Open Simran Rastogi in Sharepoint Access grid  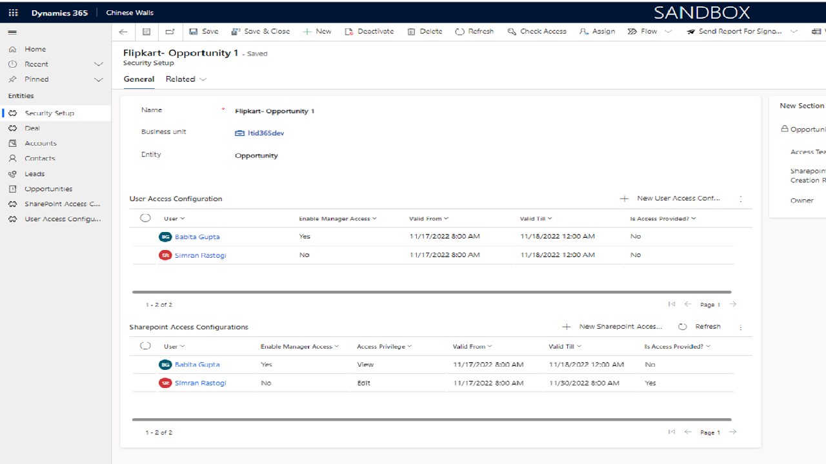coord(200,383)
